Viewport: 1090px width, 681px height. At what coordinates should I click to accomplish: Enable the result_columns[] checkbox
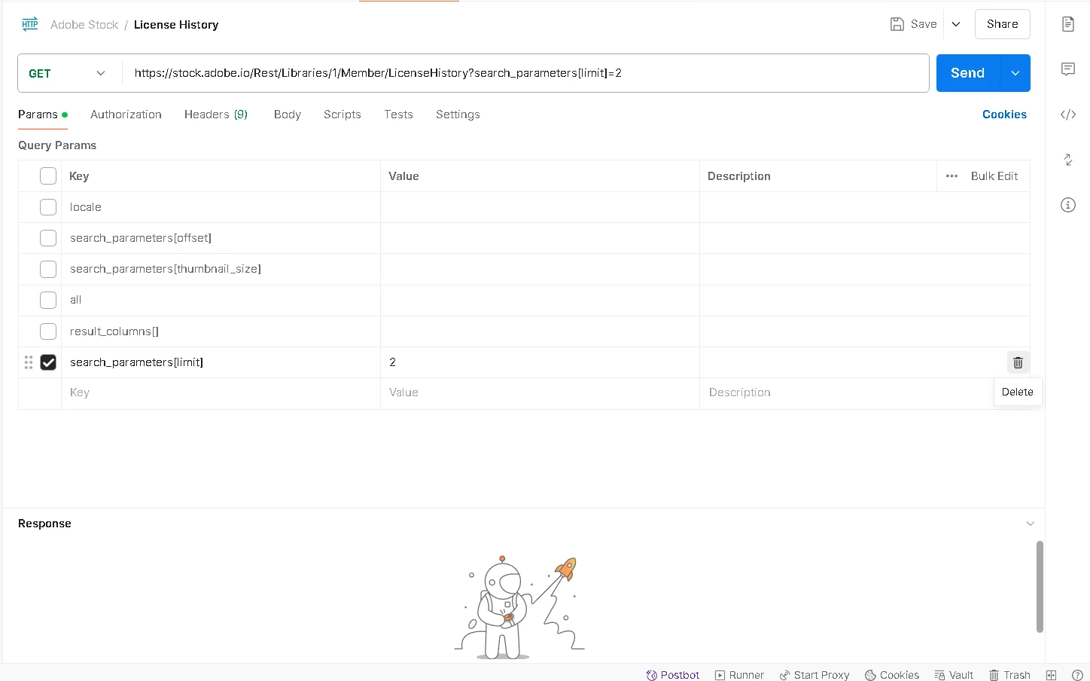(x=48, y=331)
